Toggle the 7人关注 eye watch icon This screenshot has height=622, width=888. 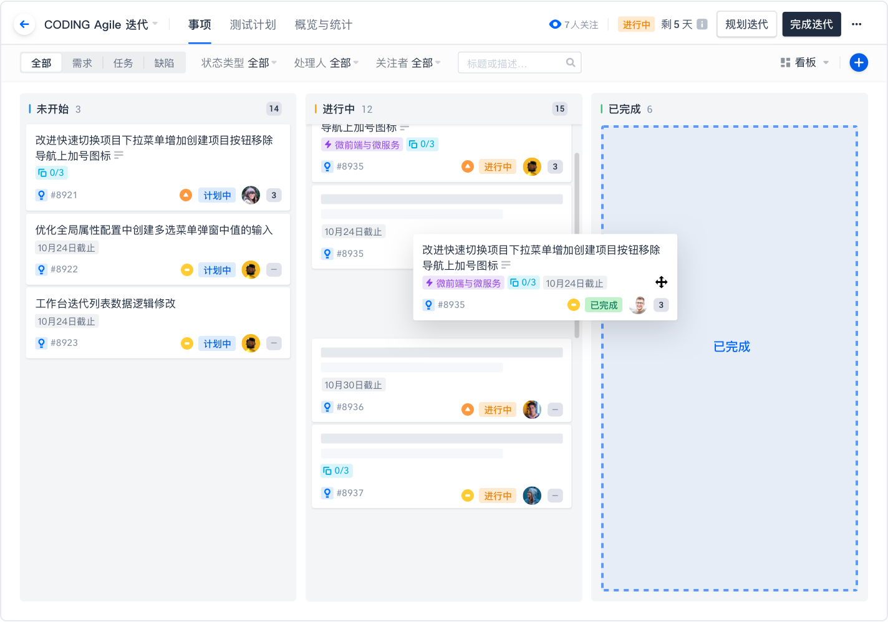554,24
